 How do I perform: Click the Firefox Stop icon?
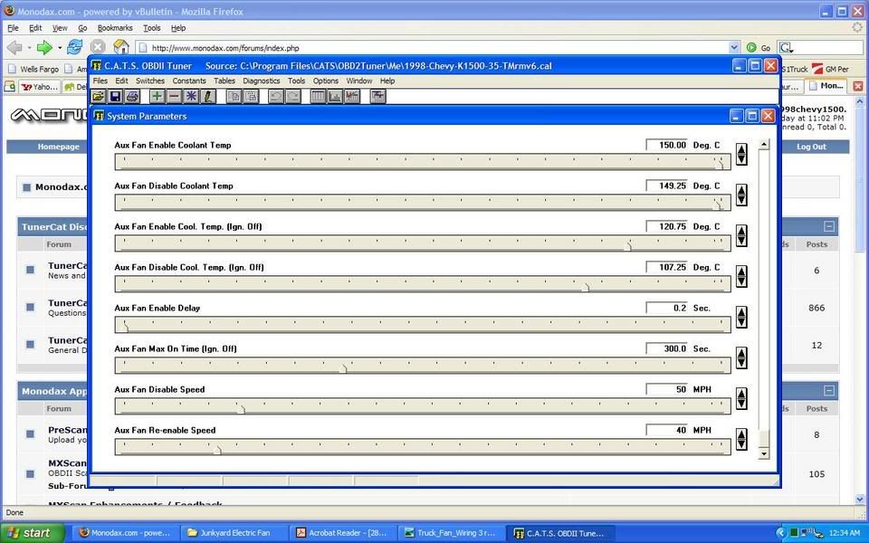(x=98, y=48)
